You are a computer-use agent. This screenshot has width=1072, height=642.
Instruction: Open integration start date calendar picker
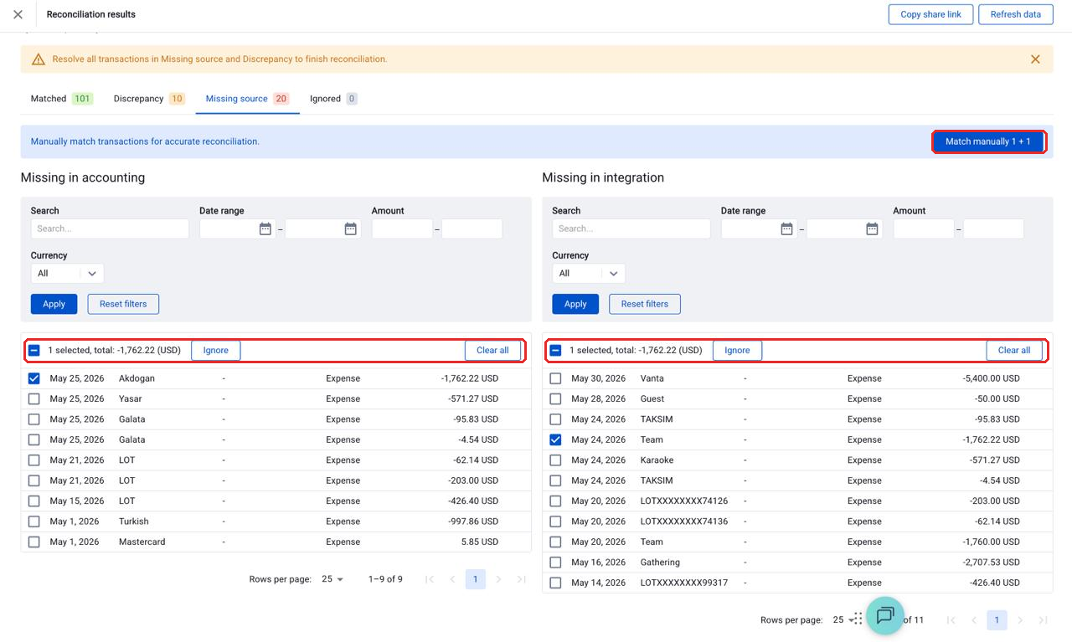pos(786,229)
